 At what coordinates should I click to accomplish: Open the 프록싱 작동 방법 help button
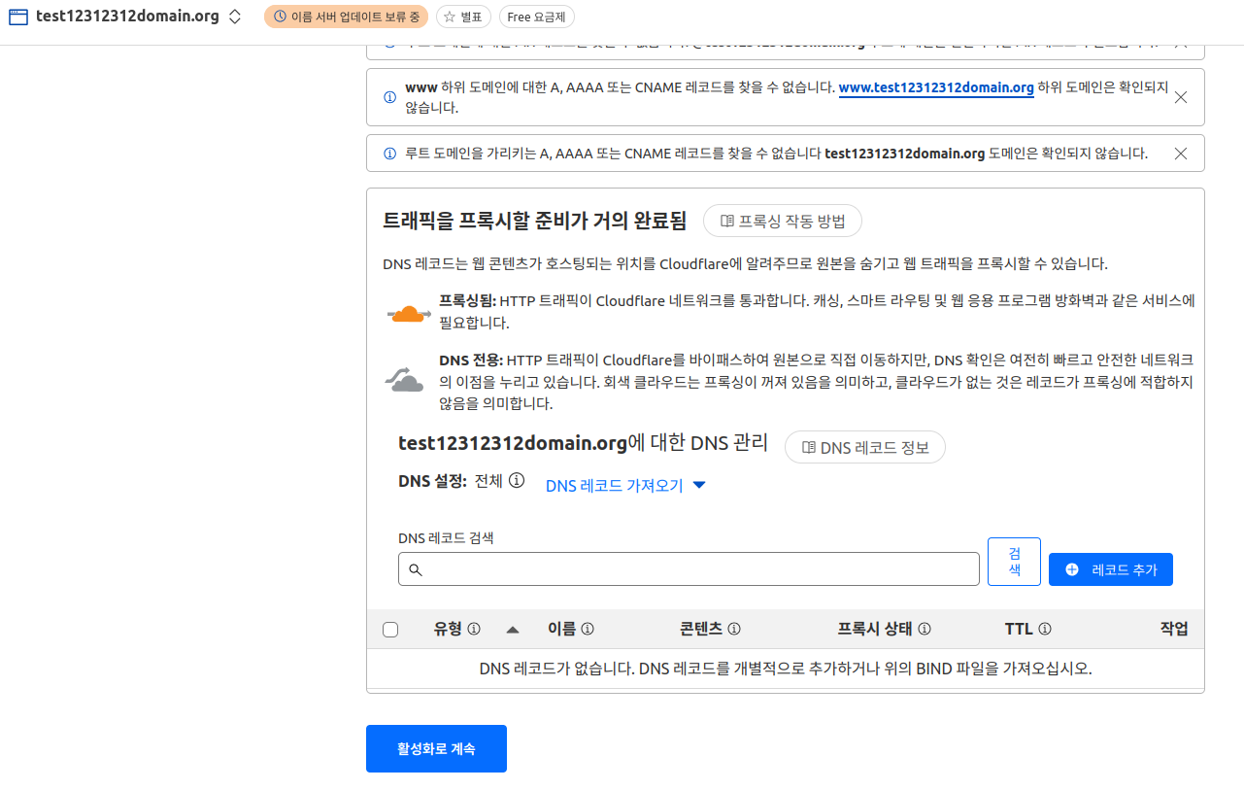(783, 222)
